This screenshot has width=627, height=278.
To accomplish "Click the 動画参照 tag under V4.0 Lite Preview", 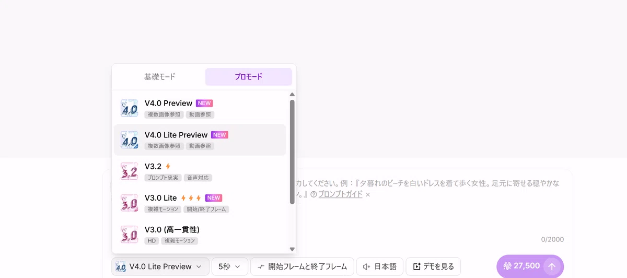I will [200, 146].
